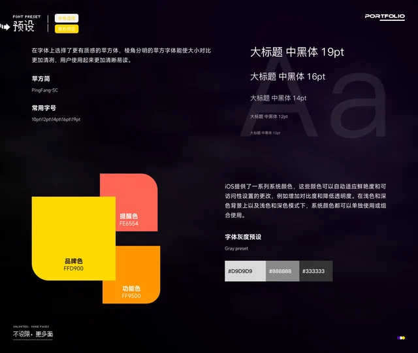This screenshot has height=353, width=418.
Task: Select the orange 功能色 FF9500 swatch
Action: coord(138,275)
